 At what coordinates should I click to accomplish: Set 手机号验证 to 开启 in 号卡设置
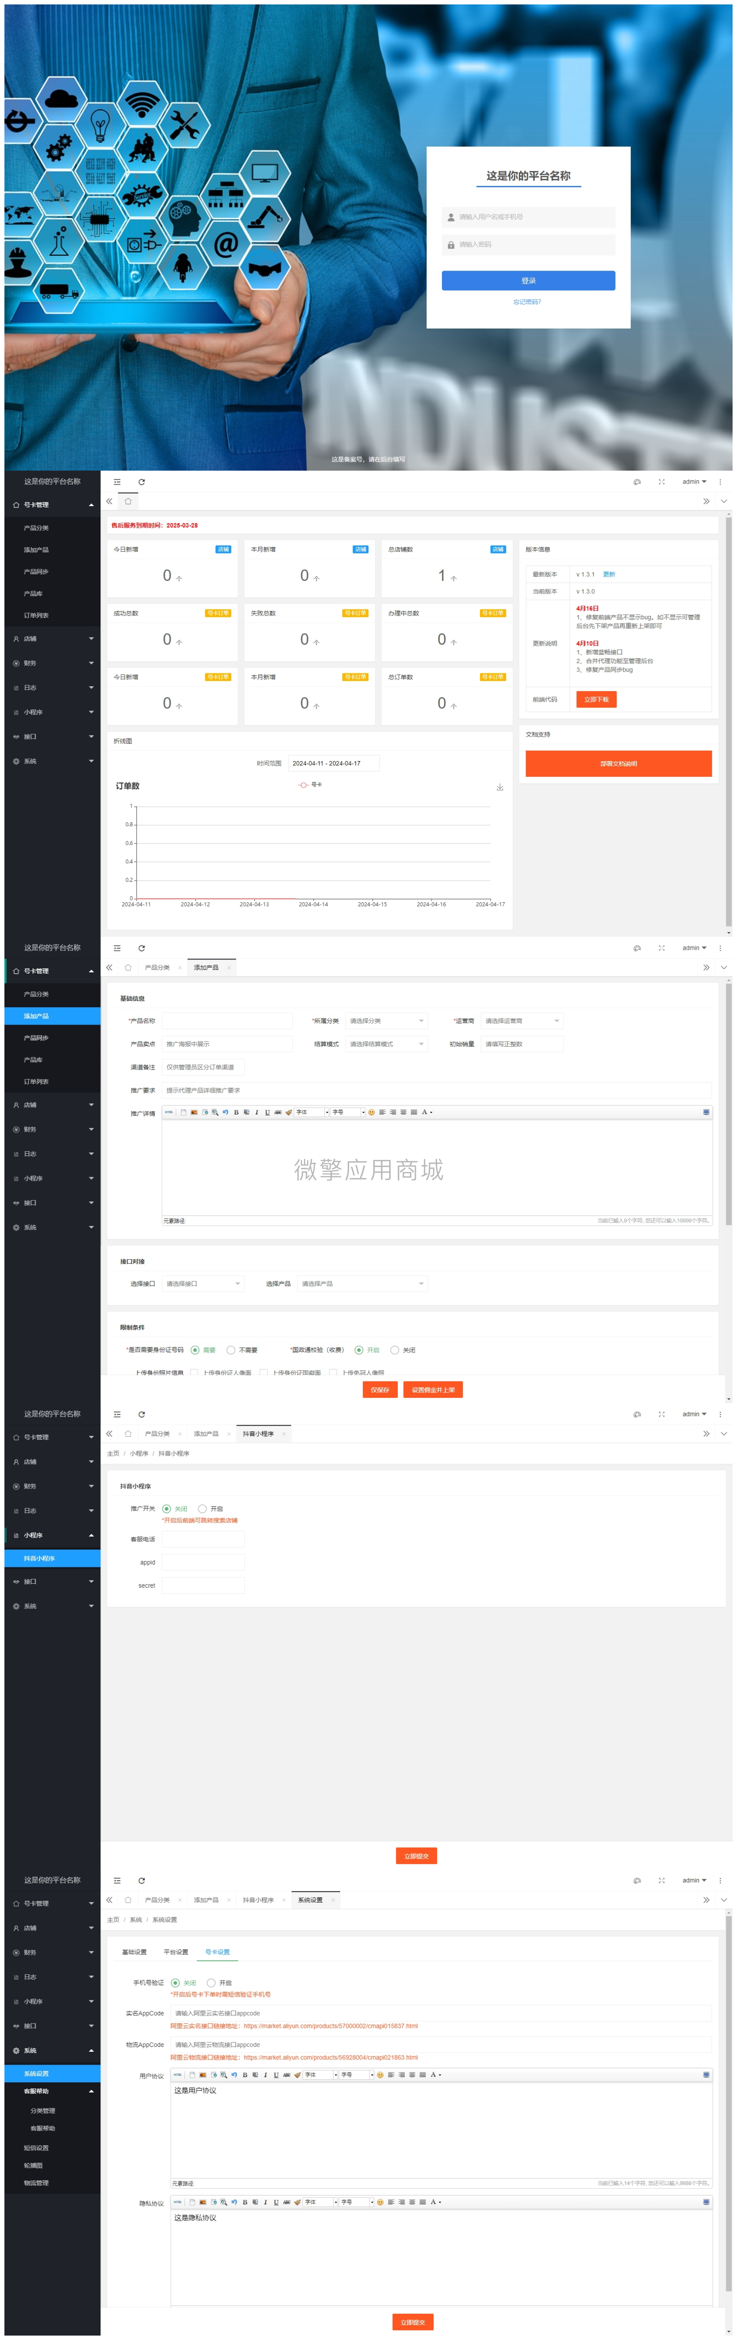pyautogui.click(x=220, y=1983)
